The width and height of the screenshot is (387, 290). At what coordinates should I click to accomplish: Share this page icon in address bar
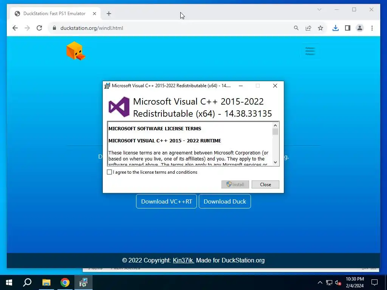308,28
